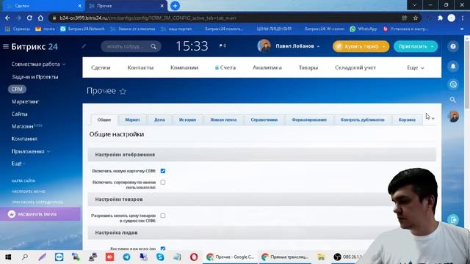
Task: Launch Opera from the taskbar
Action: tap(194, 257)
